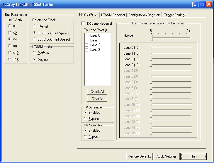Open the Trigger Settings tab
Screen dimensions: 214x164
[x=175, y=15]
